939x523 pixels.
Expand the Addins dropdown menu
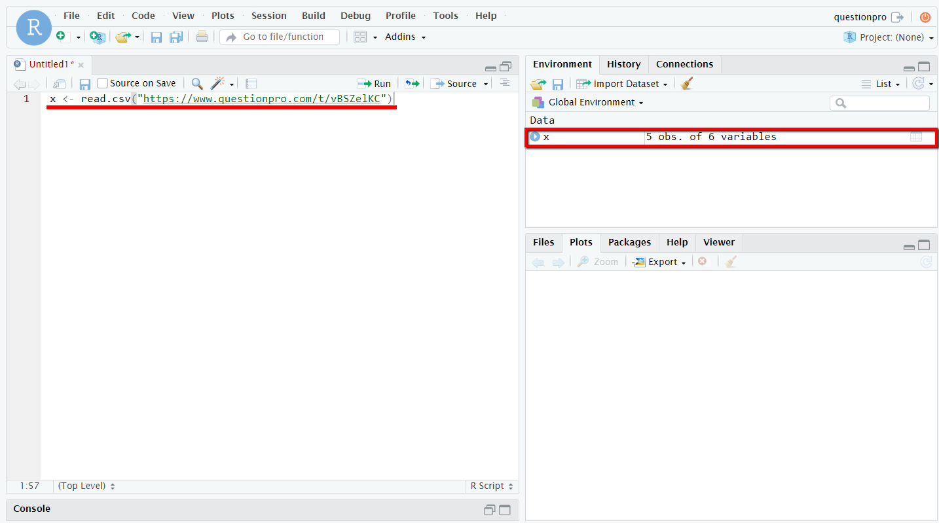(405, 37)
